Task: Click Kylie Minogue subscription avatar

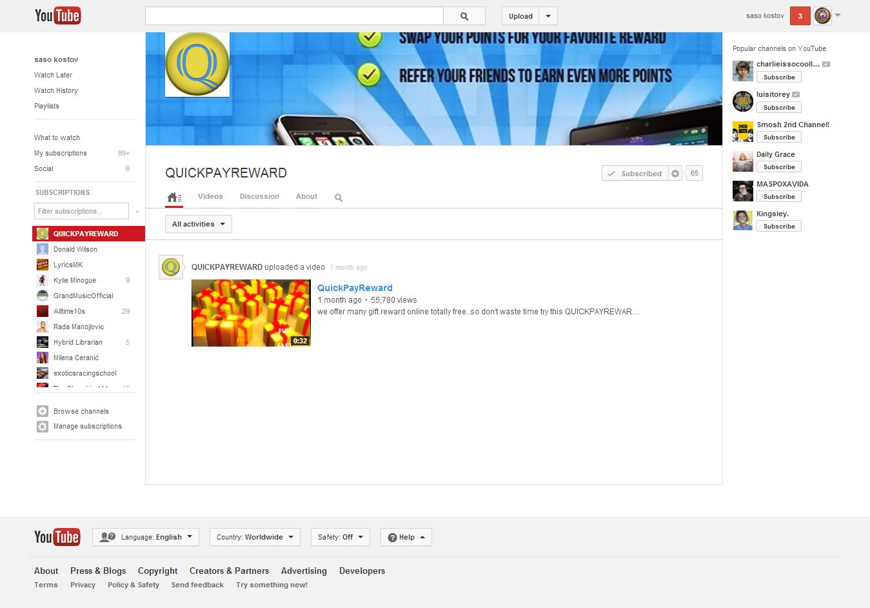Action: (x=43, y=280)
